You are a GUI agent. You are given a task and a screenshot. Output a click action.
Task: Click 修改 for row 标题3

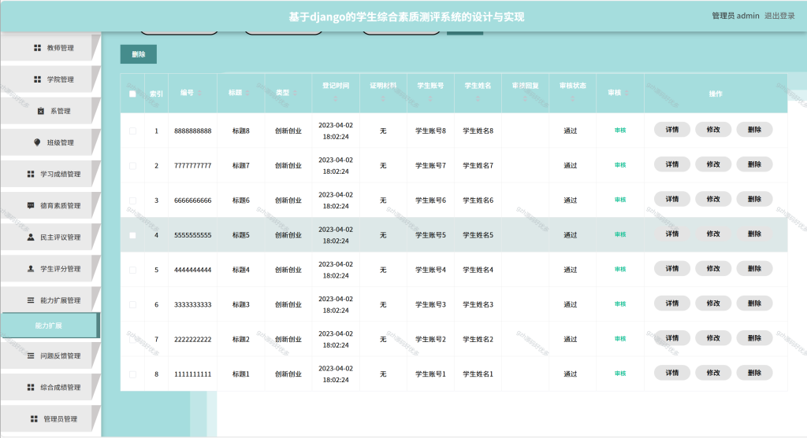click(713, 304)
